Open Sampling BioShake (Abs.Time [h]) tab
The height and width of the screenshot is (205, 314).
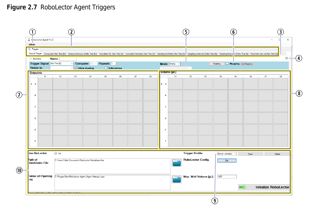(x=171, y=54)
